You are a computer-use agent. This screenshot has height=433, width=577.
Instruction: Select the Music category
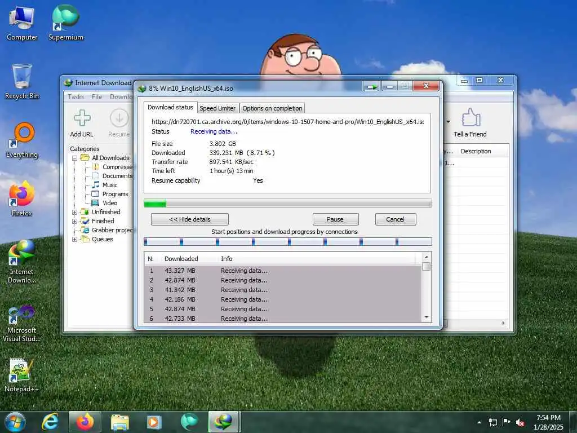point(105,185)
